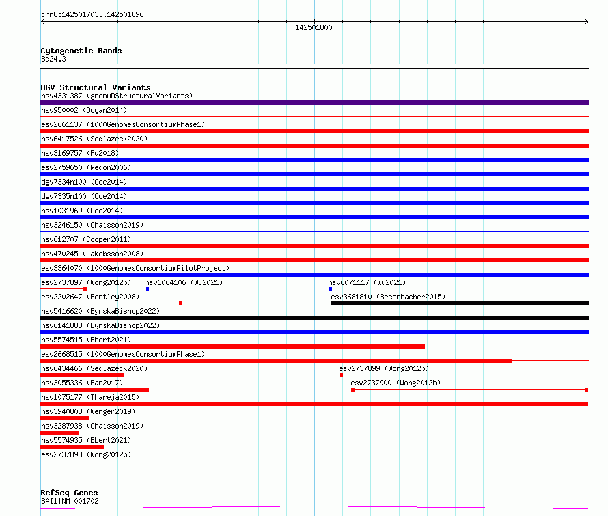The width and height of the screenshot is (608, 516).
Task: Select esv2737897 (Wong2012b) label
Action: [86, 282]
